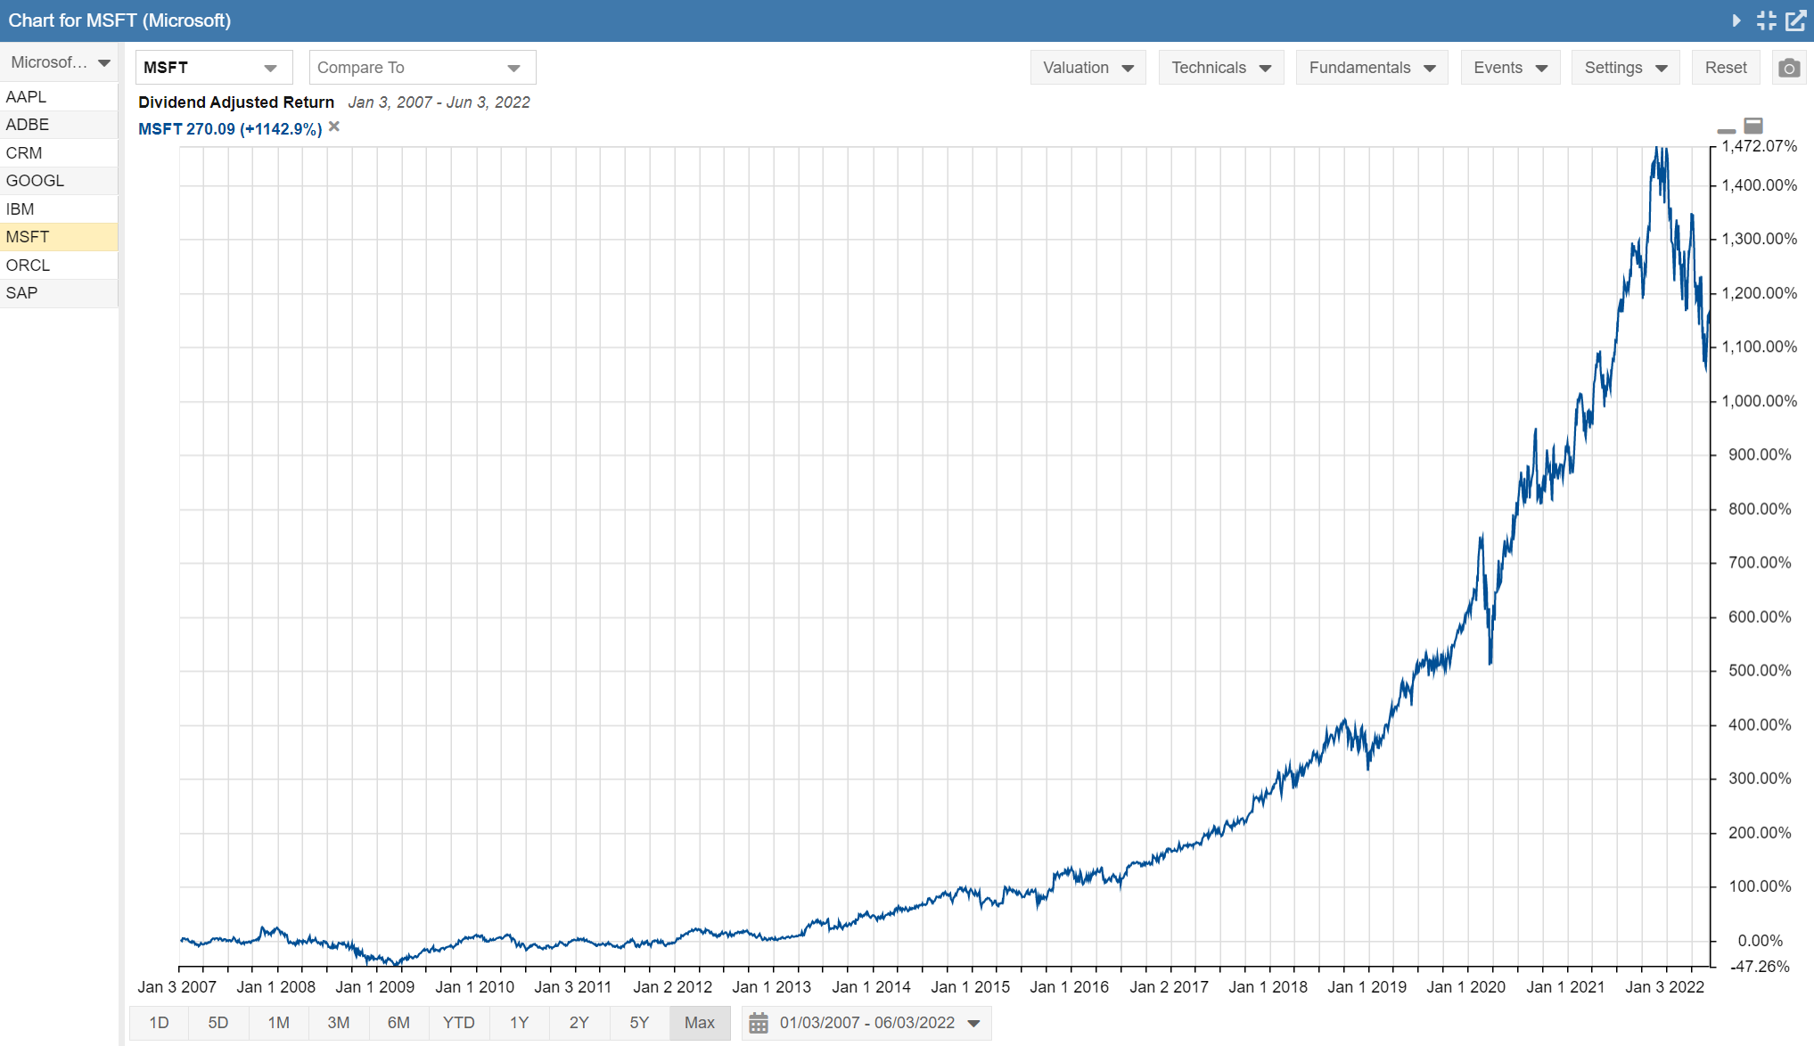Click the Jan 3 2007 x-axis label
Image resolution: width=1814 pixels, height=1046 pixels.
pyautogui.click(x=176, y=987)
